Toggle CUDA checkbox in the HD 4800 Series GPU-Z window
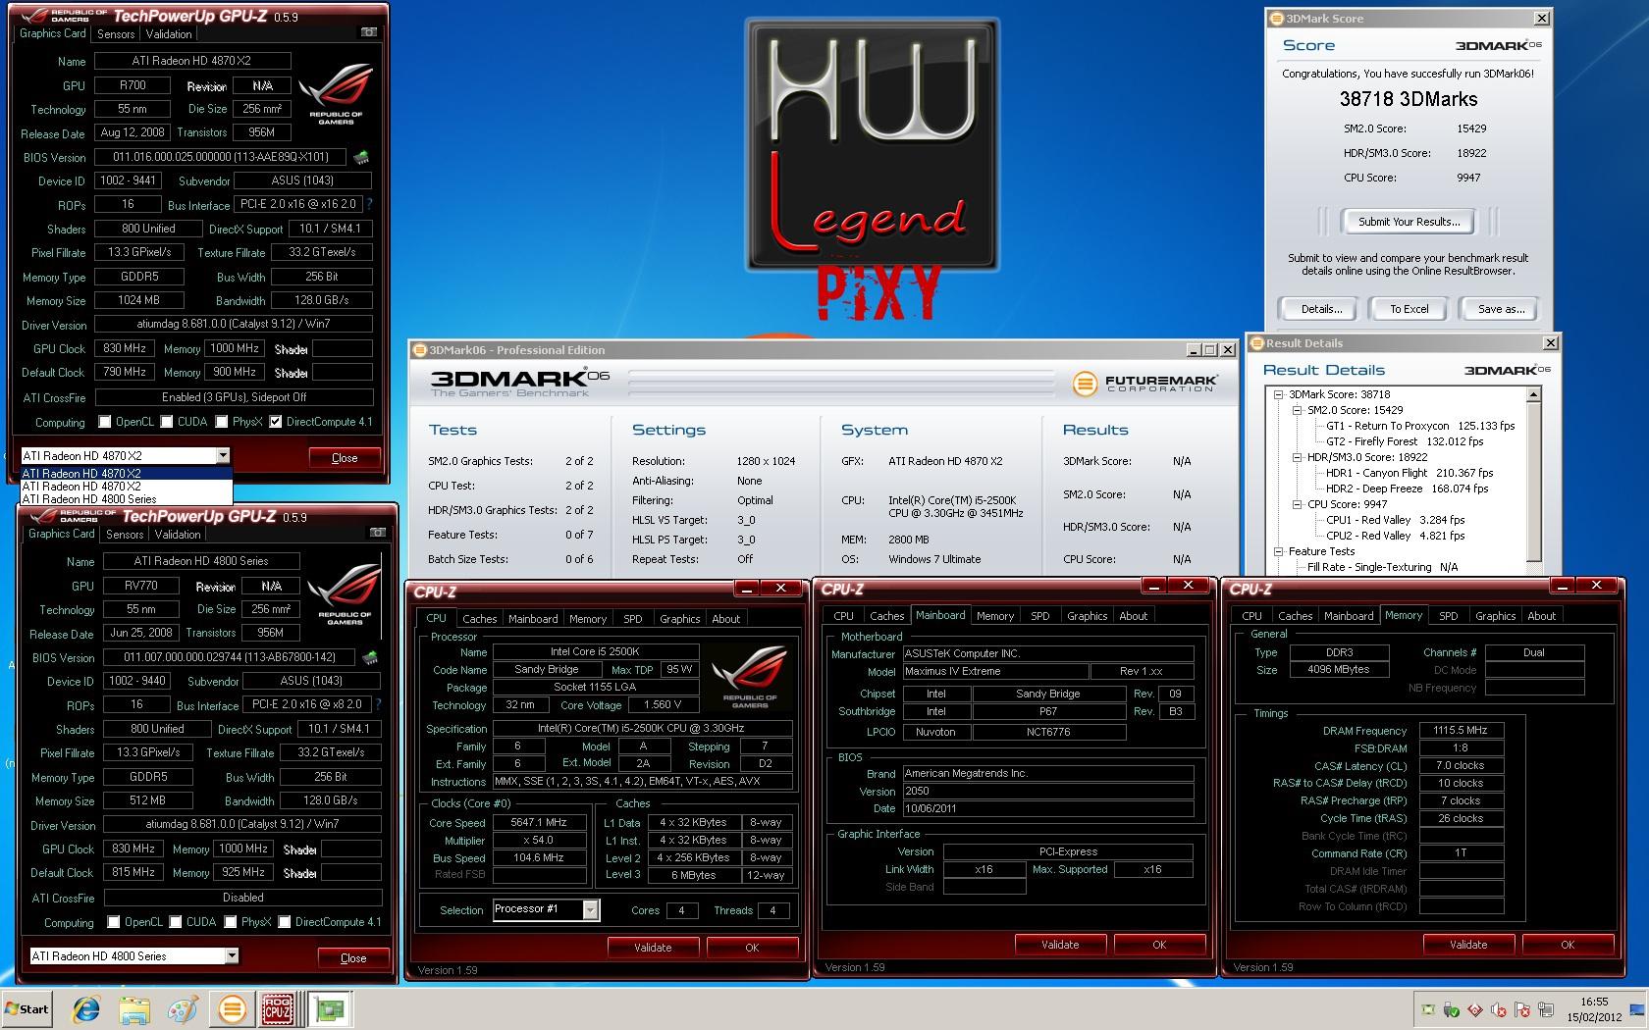This screenshot has height=1030, width=1649. pos(176,922)
